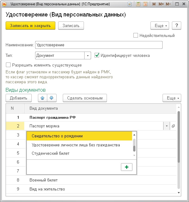Open the top Еще dropdown menu

159,25
